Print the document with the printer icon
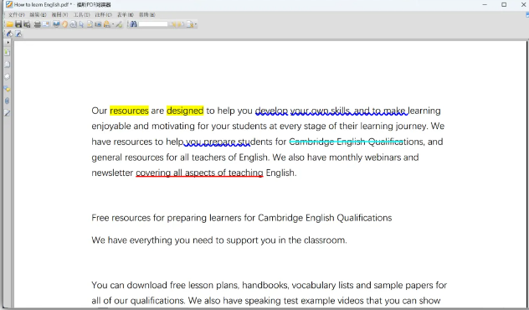Image resolution: width=529 pixels, height=310 pixels. [38, 24]
